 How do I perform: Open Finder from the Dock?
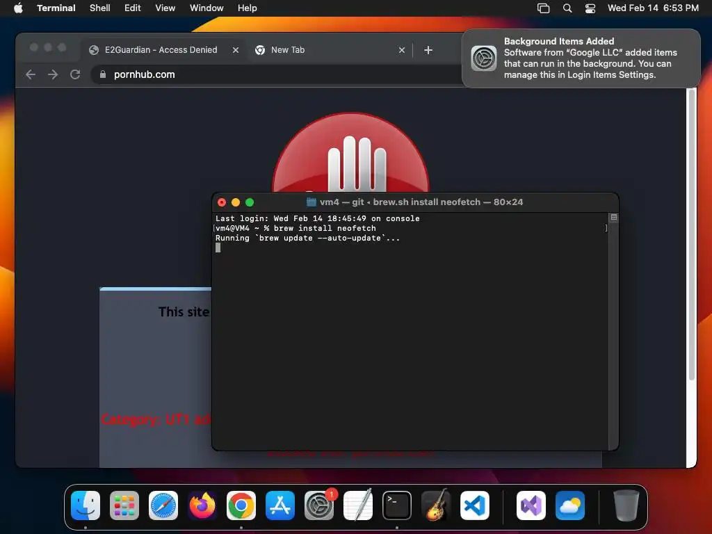click(86, 505)
